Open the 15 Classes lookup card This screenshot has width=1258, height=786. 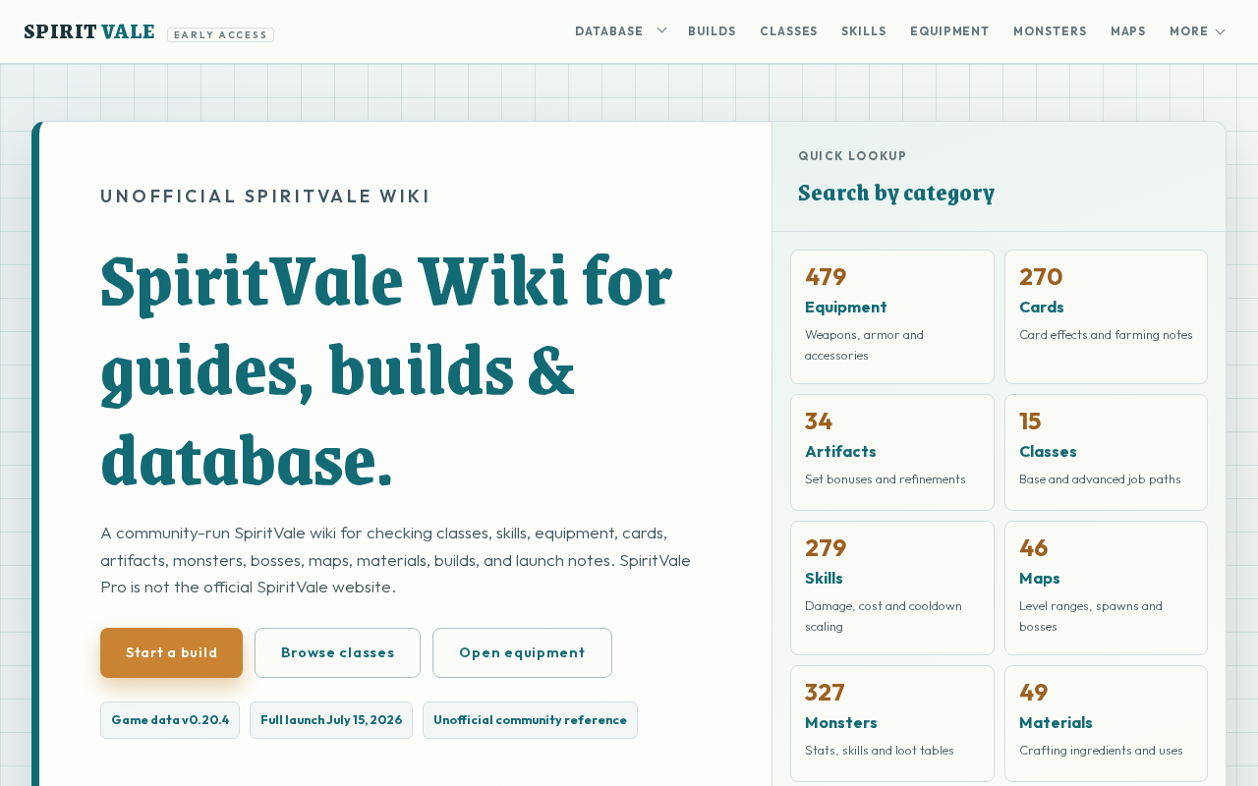[x=1106, y=452]
